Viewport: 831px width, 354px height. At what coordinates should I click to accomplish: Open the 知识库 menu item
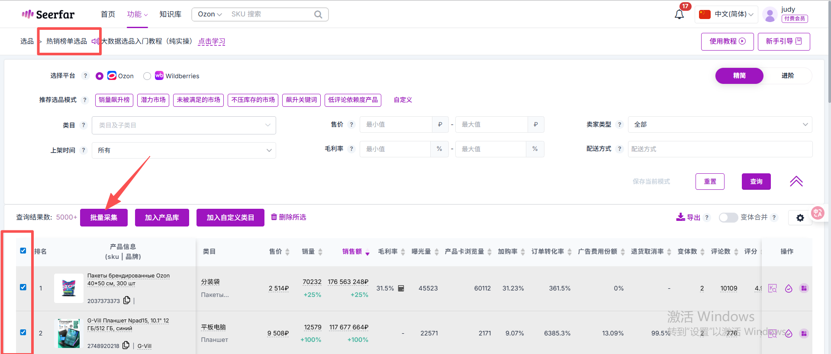click(x=170, y=14)
